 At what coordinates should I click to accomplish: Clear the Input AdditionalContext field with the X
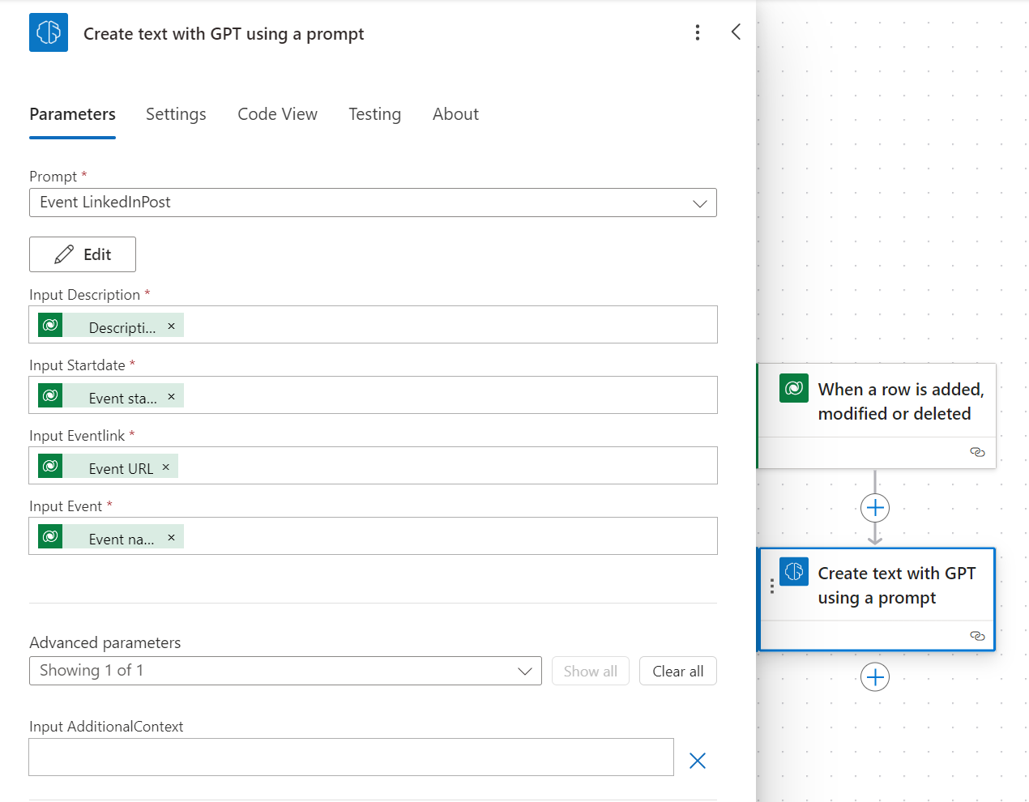coord(698,760)
